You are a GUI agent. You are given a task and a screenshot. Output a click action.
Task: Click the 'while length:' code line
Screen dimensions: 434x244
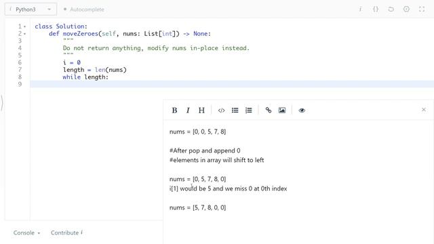(85, 77)
